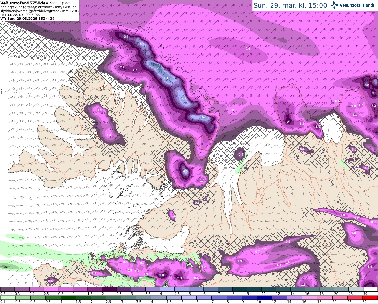The height and width of the screenshot is (304, 378).
Task: Click the 4.3 label on the snow band
Action: pyautogui.click(x=142, y=44)
